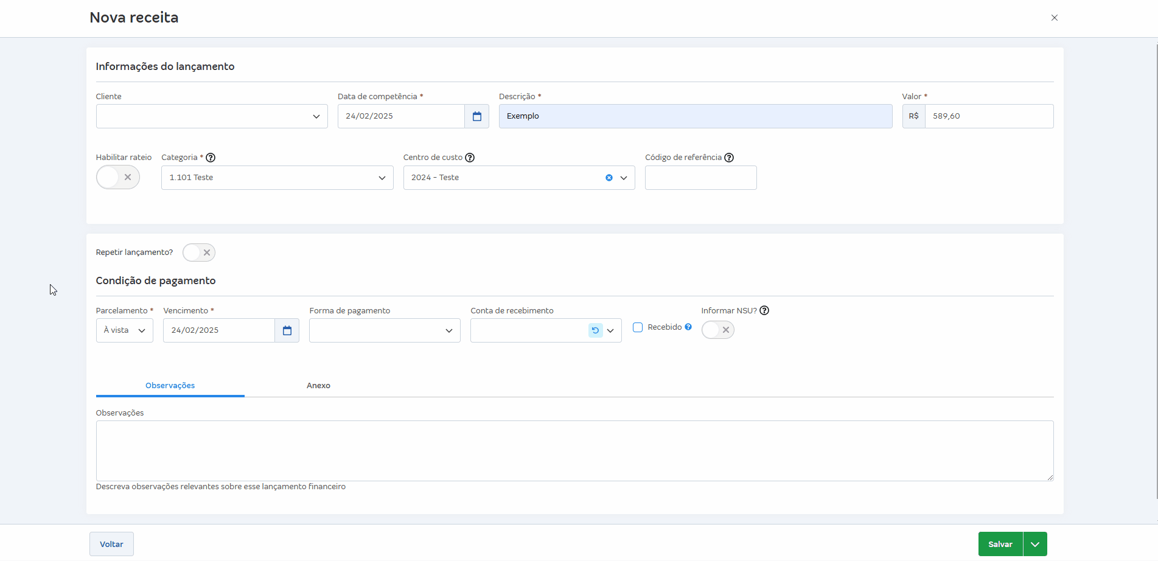
Task: Check the Recebido checkbox
Action: [638, 327]
